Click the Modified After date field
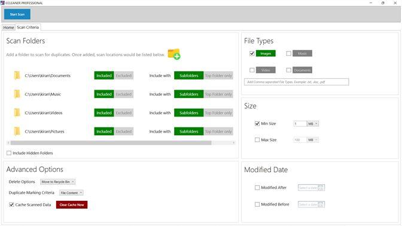This screenshot has height=226, width=402. [311, 188]
